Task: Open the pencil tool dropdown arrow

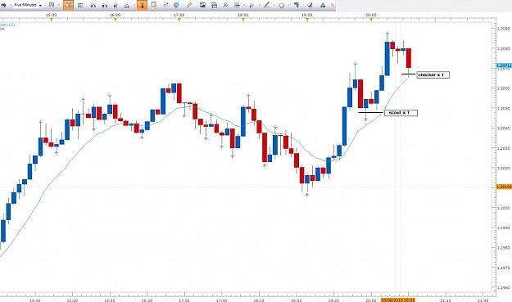Action: 274,5
